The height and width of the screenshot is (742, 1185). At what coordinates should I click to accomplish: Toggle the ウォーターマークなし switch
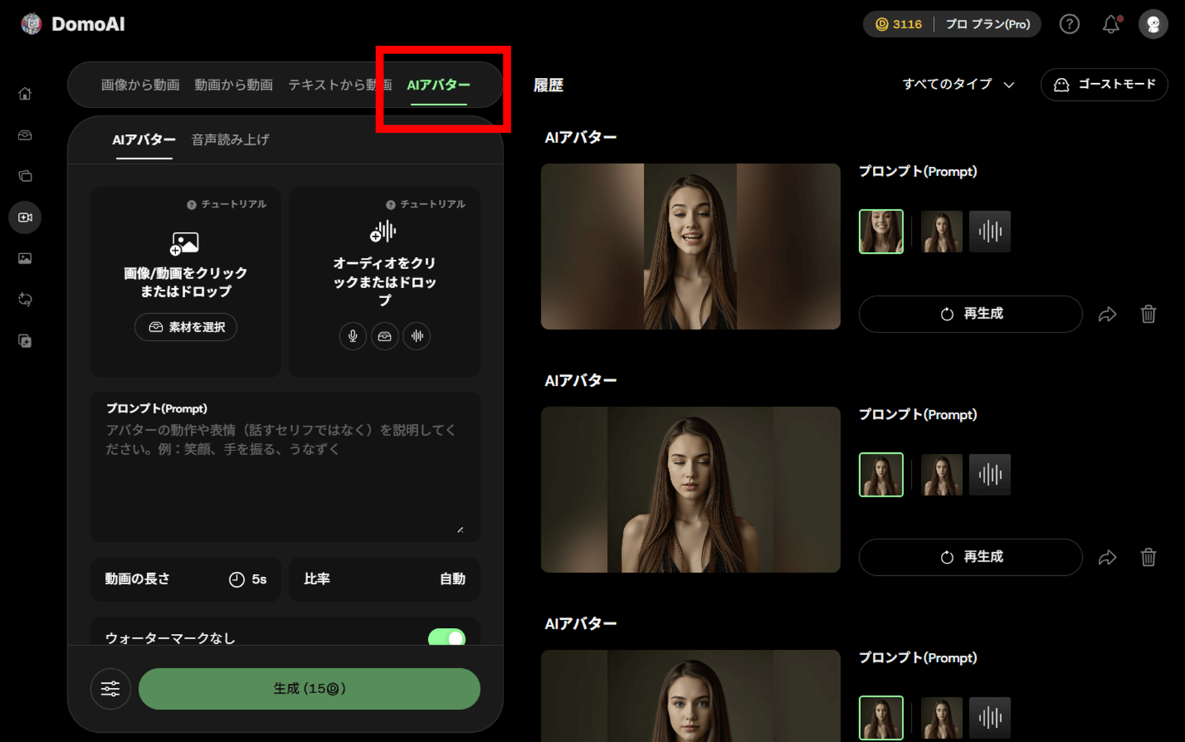point(447,638)
